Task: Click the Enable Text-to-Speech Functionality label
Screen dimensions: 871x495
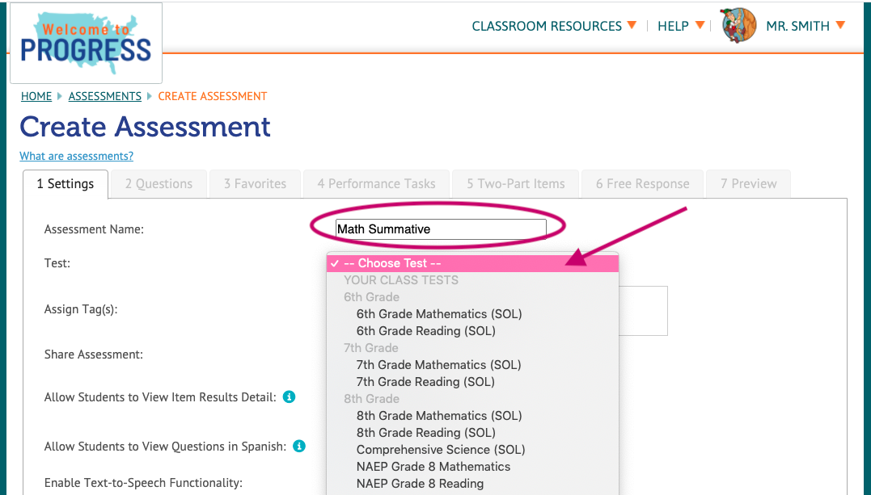Action: (x=143, y=483)
